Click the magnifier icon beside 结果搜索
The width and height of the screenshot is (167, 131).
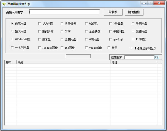click(x=157, y=57)
